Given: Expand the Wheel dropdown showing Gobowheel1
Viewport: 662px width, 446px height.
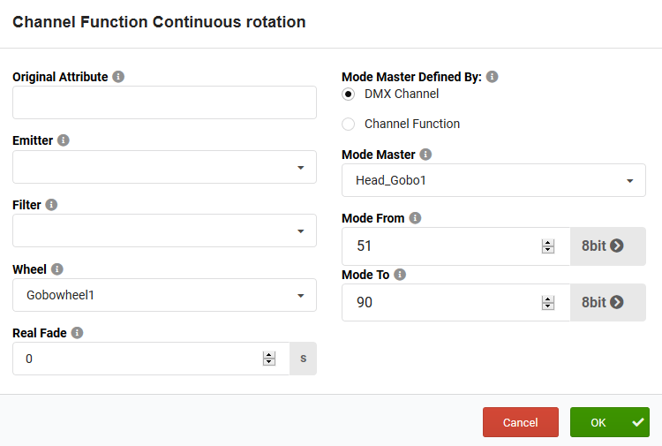Looking at the screenshot, I should coord(165,295).
